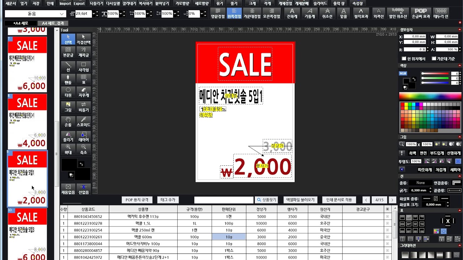Choose the 사각형 rectangle tool
Image resolution: width=463 pixels, height=260 pixels.
click(x=84, y=67)
